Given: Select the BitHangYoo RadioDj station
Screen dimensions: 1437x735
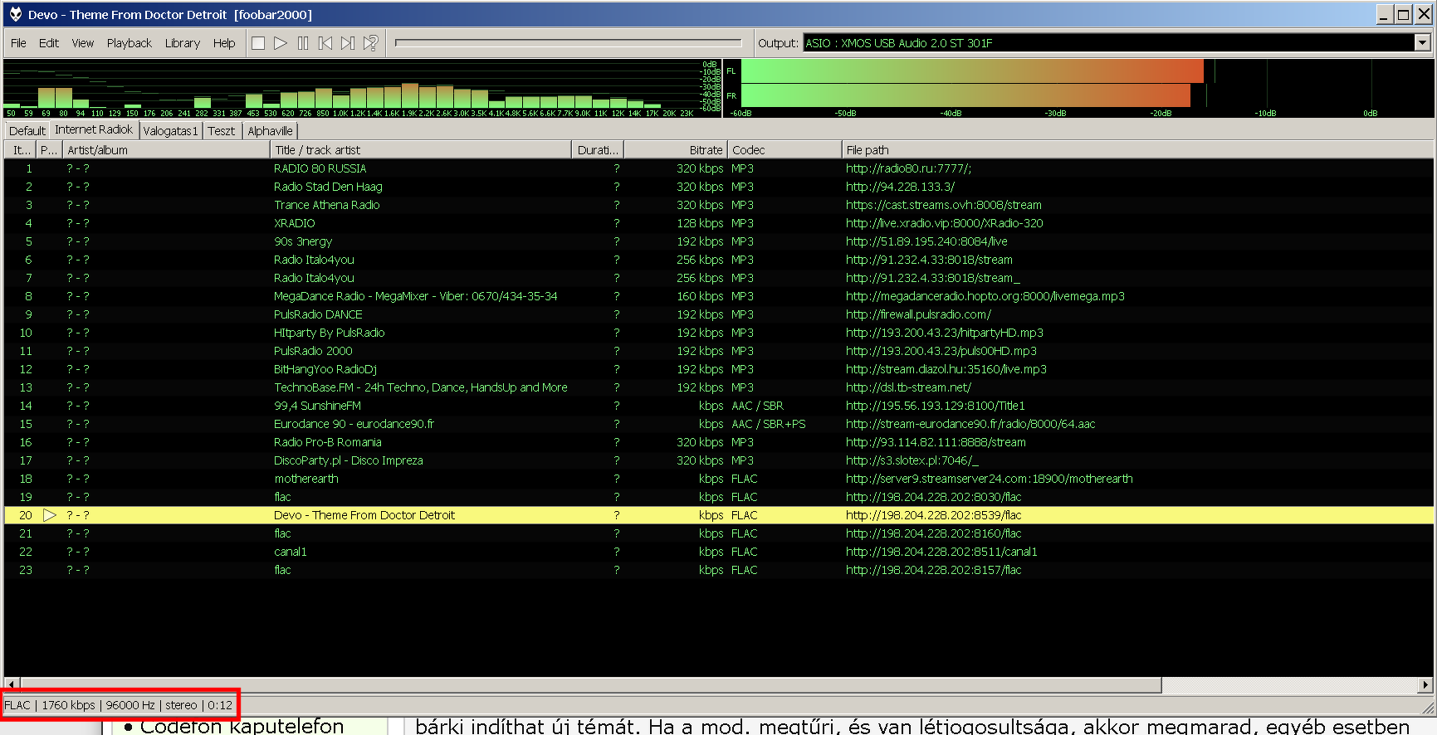Looking at the screenshot, I should [x=718, y=369].
